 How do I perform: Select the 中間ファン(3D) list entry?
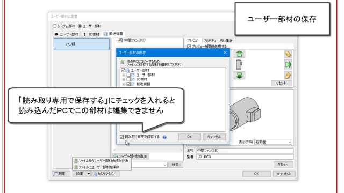135,40
